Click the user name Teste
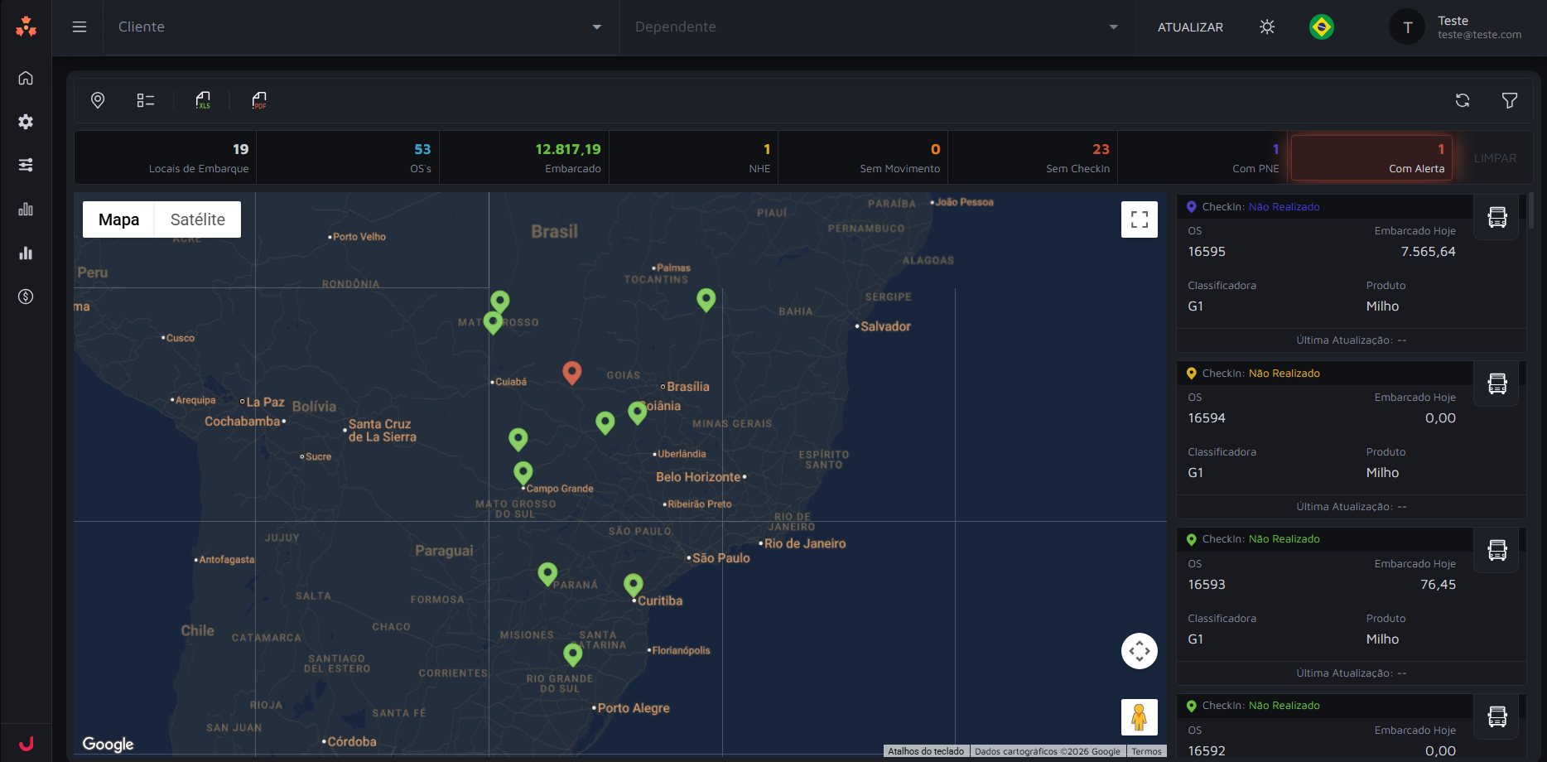Screen dimensions: 1547x762 [1453, 21]
